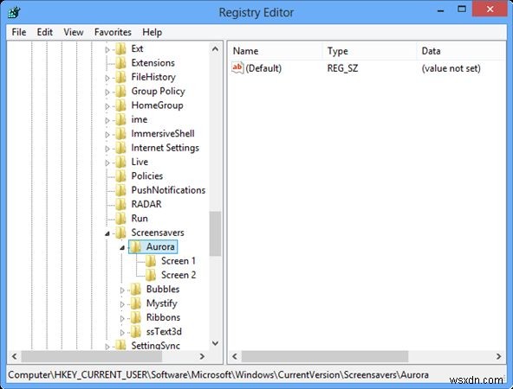Image resolution: width=513 pixels, height=389 pixels.
Task: Select the Screen 1 subkey label
Action: [179, 261]
